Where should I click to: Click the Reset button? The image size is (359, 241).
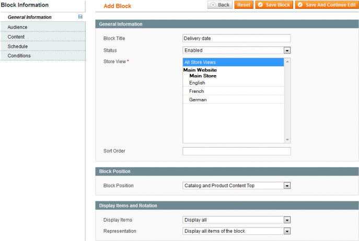click(244, 5)
